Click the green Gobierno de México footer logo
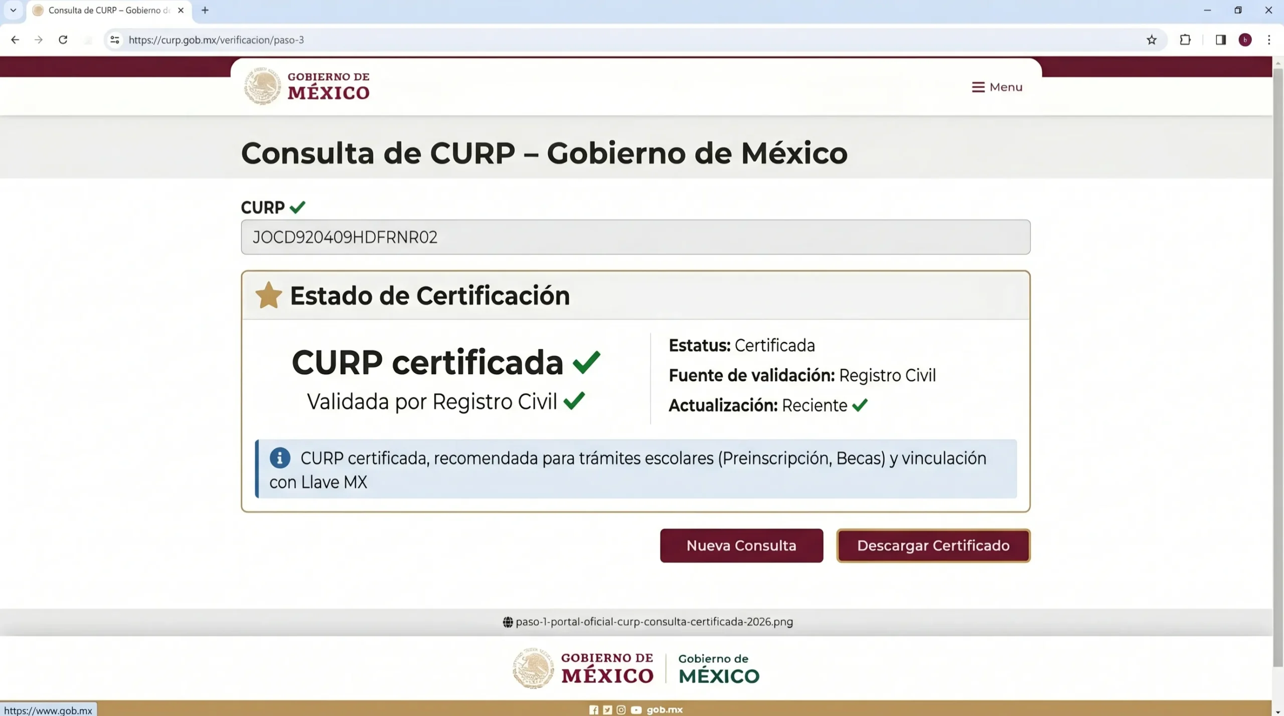Image resolution: width=1284 pixels, height=716 pixels. click(x=719, y=668)
